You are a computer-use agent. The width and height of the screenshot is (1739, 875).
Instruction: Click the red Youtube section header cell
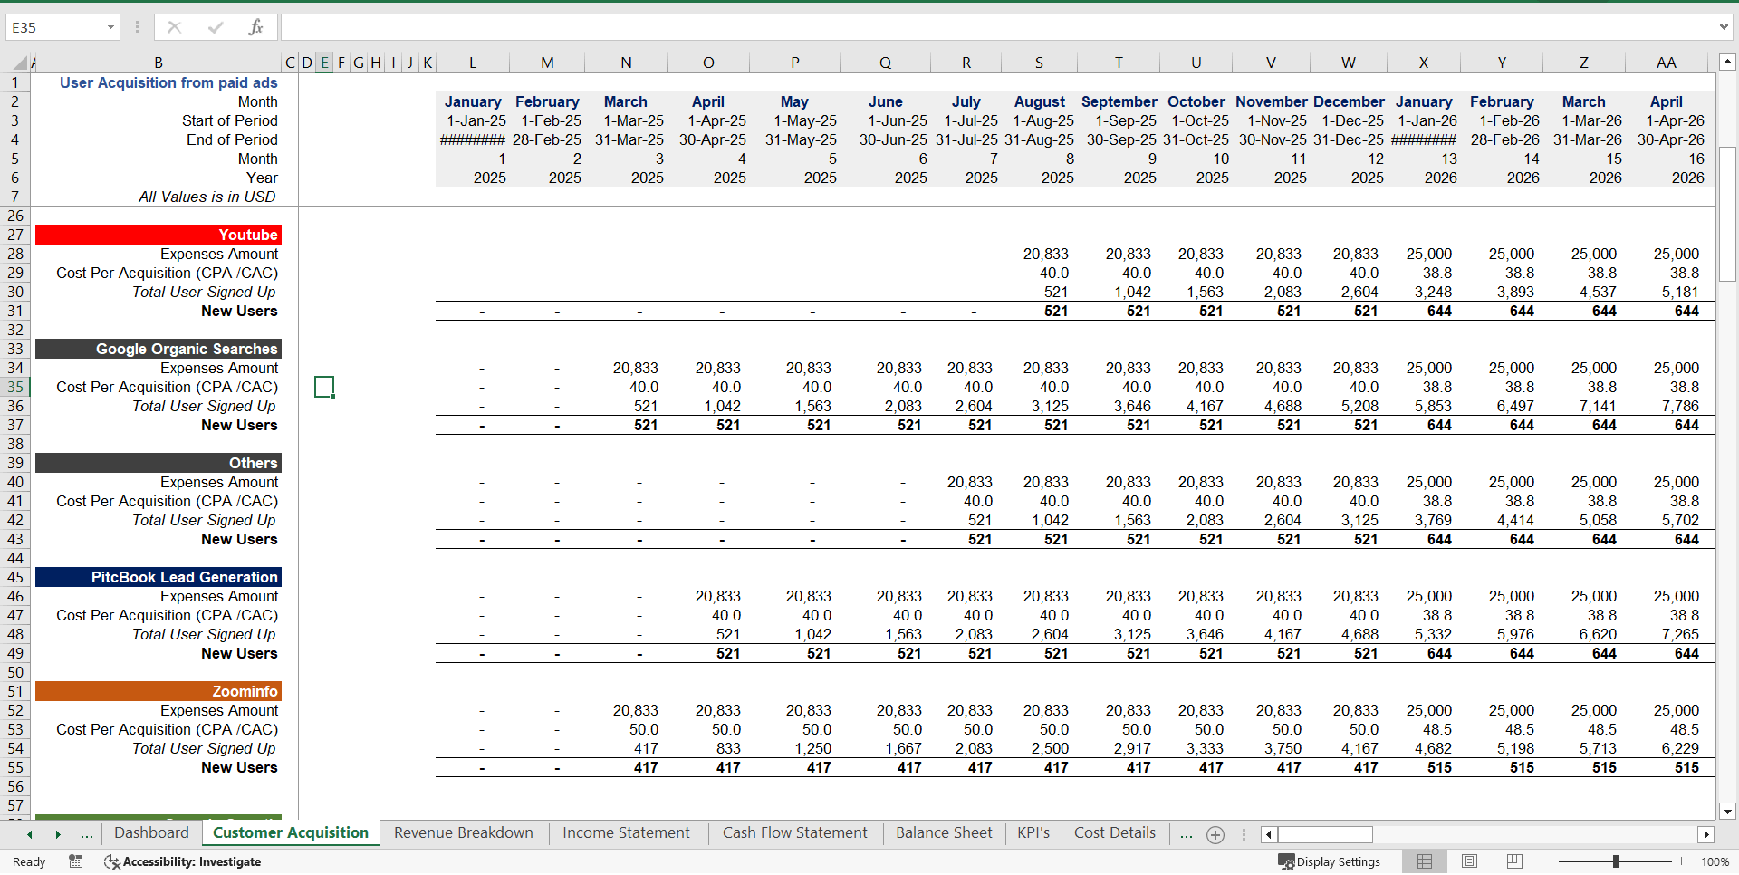pos(159,235)
